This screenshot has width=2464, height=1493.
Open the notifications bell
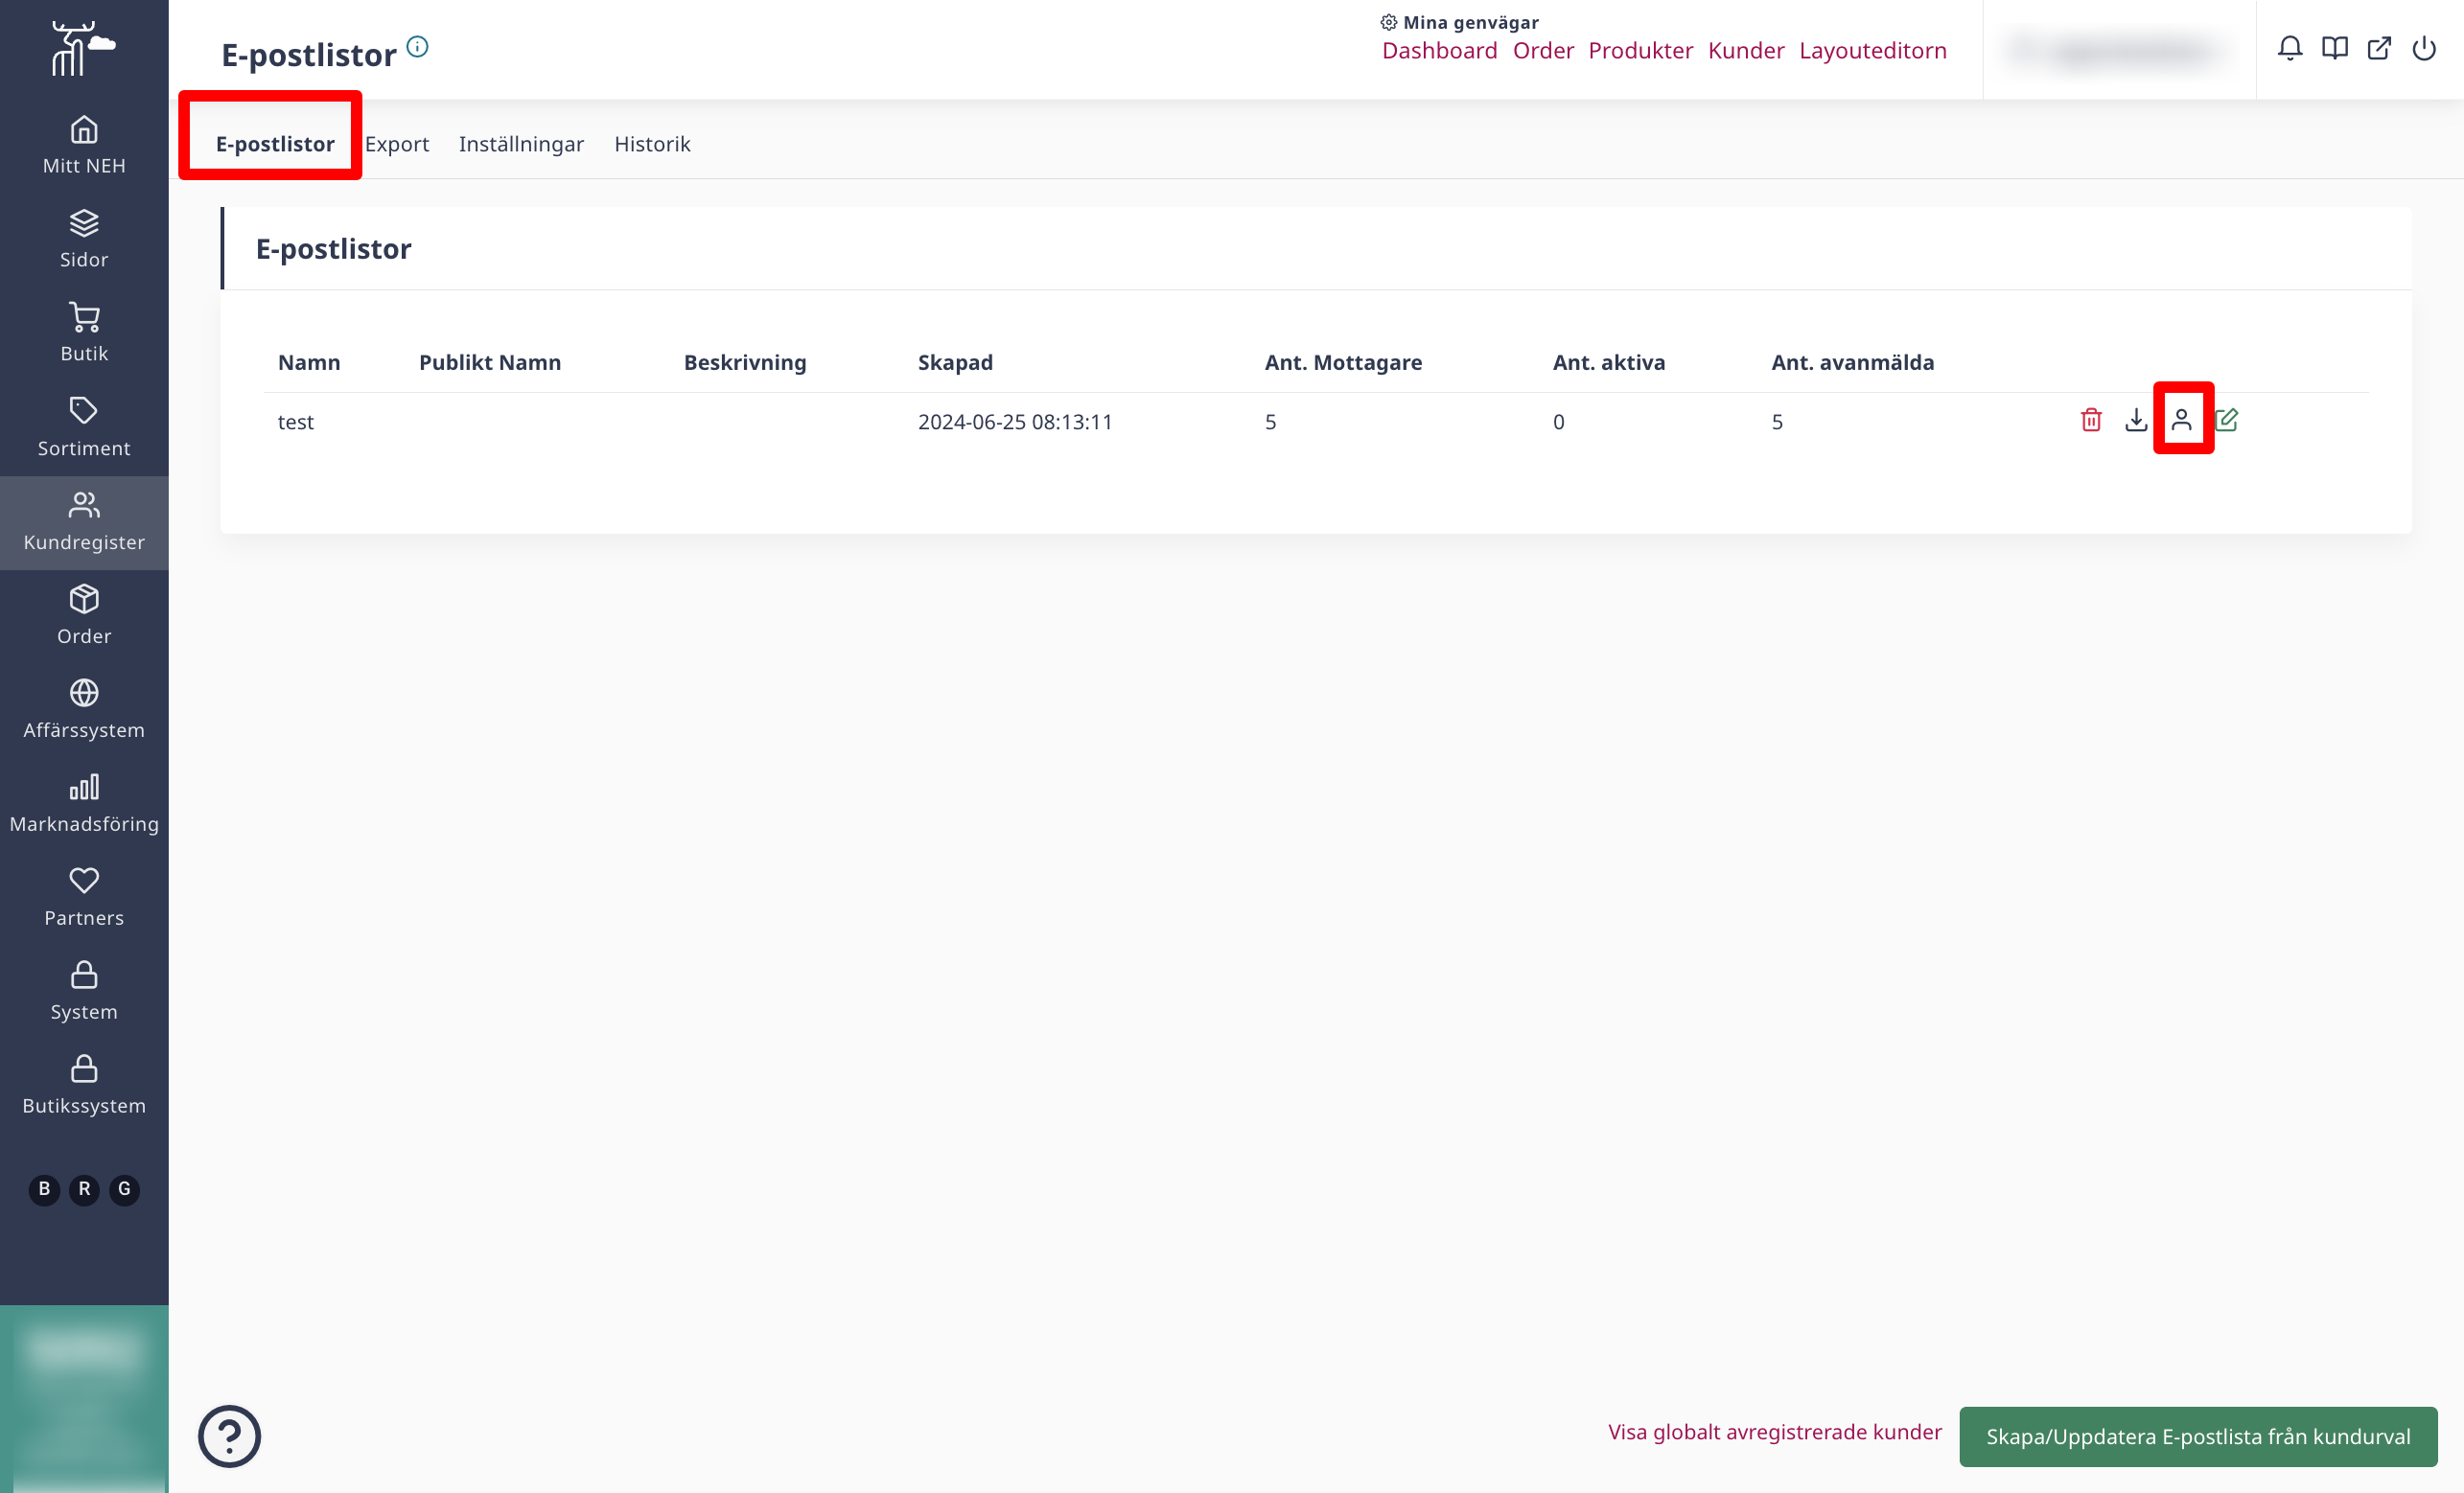(x=2290, y=48)
